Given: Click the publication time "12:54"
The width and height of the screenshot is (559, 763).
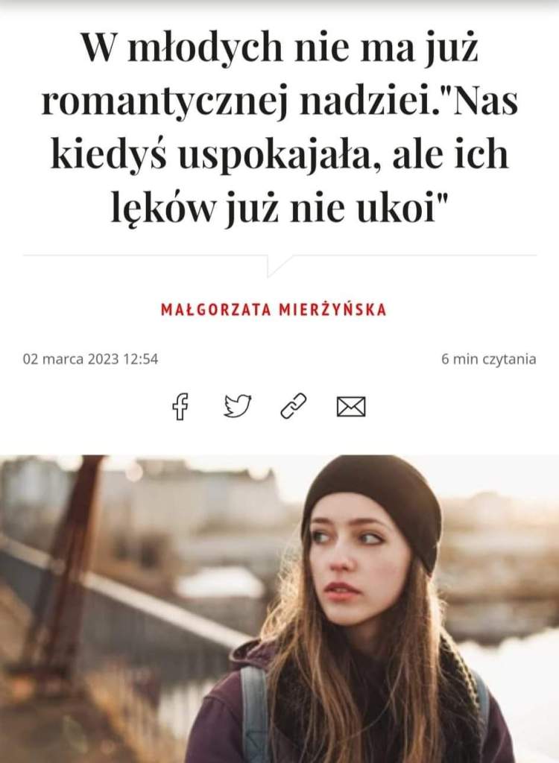Looking at the screenshot, I should tap(141, 359).
